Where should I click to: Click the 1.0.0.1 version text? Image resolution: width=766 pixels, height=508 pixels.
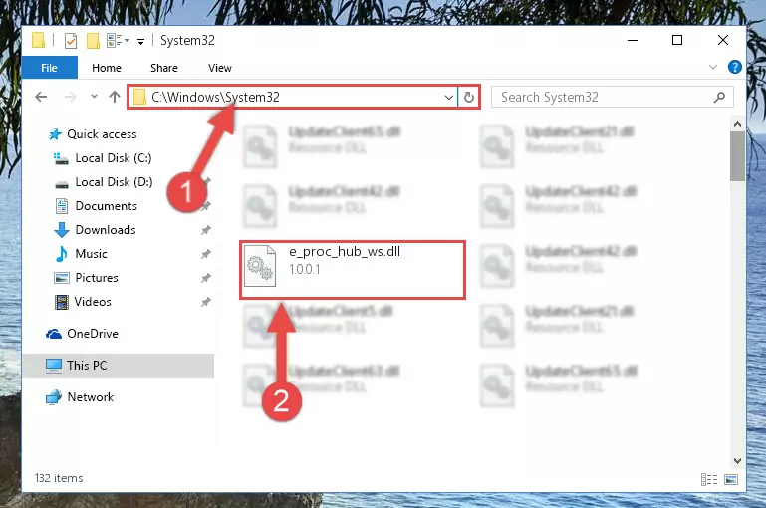305,269
